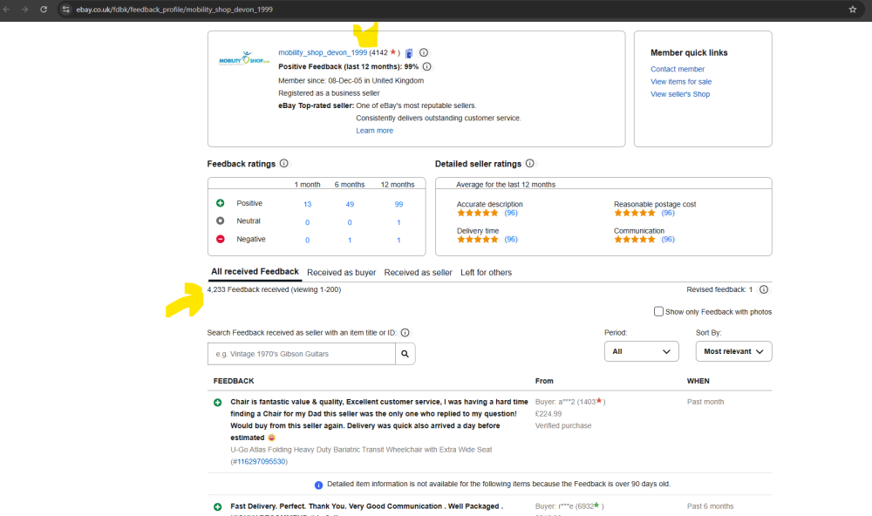The height and width of the screenshot is (516, 872).
Task: Expand the Period dropdown set to All
Action: (x=641, y=351)
